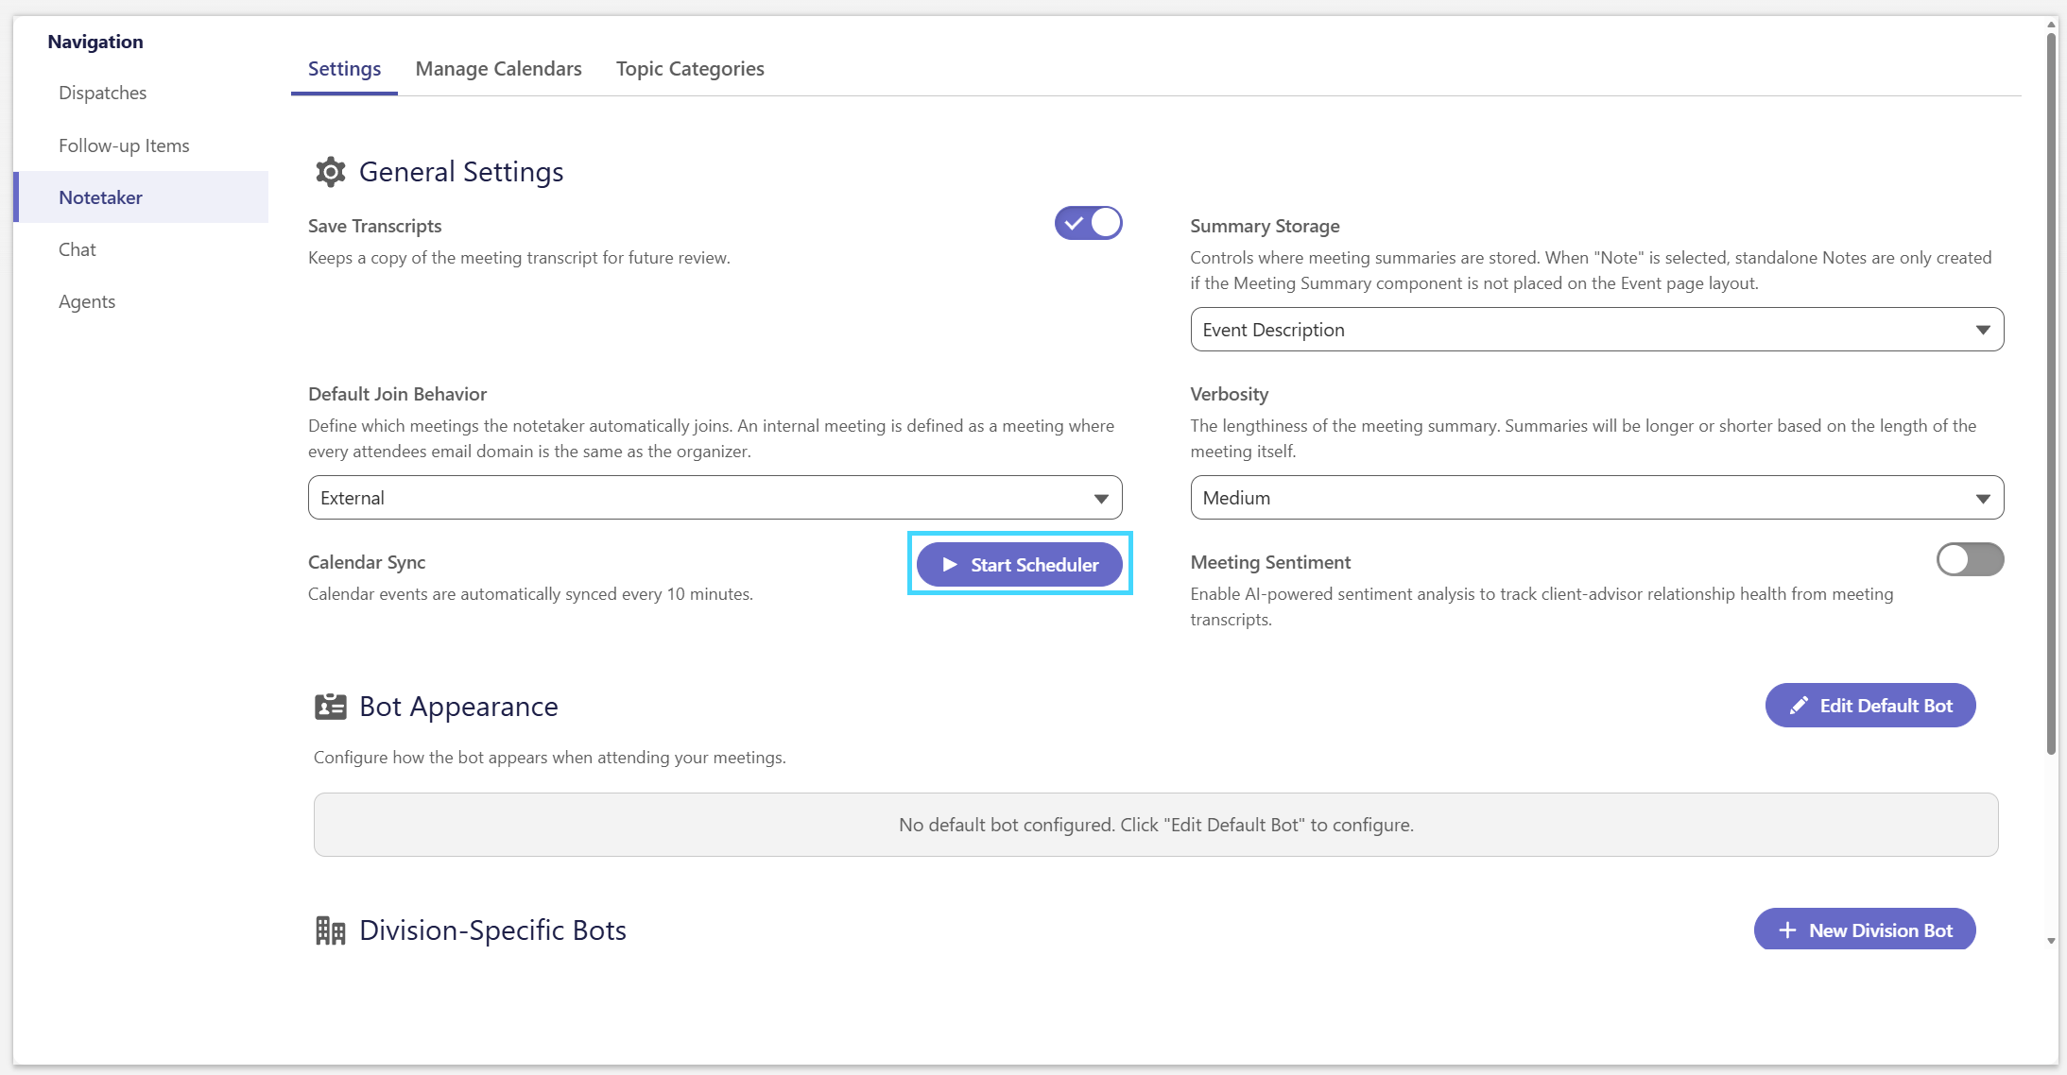Open Dispatches in the navigation
The height and width of the screenshot is (1075, 2067).
point(141,93)
